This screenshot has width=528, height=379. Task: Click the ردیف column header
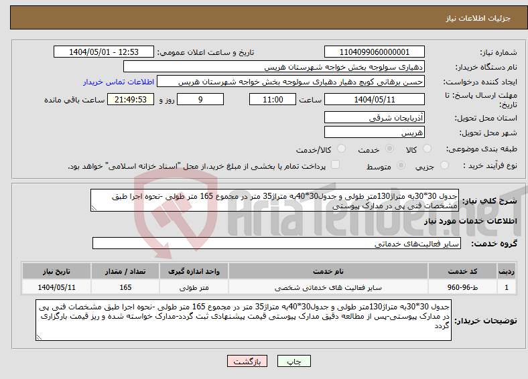507,271
